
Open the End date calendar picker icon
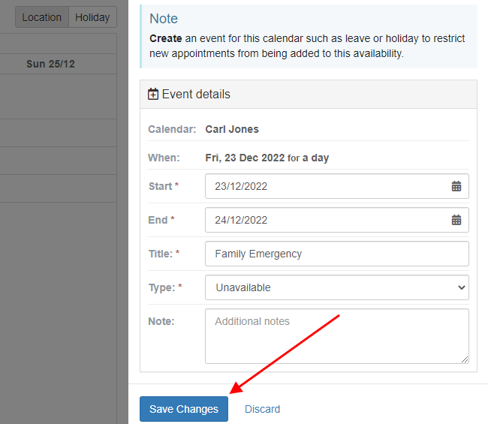456,220
